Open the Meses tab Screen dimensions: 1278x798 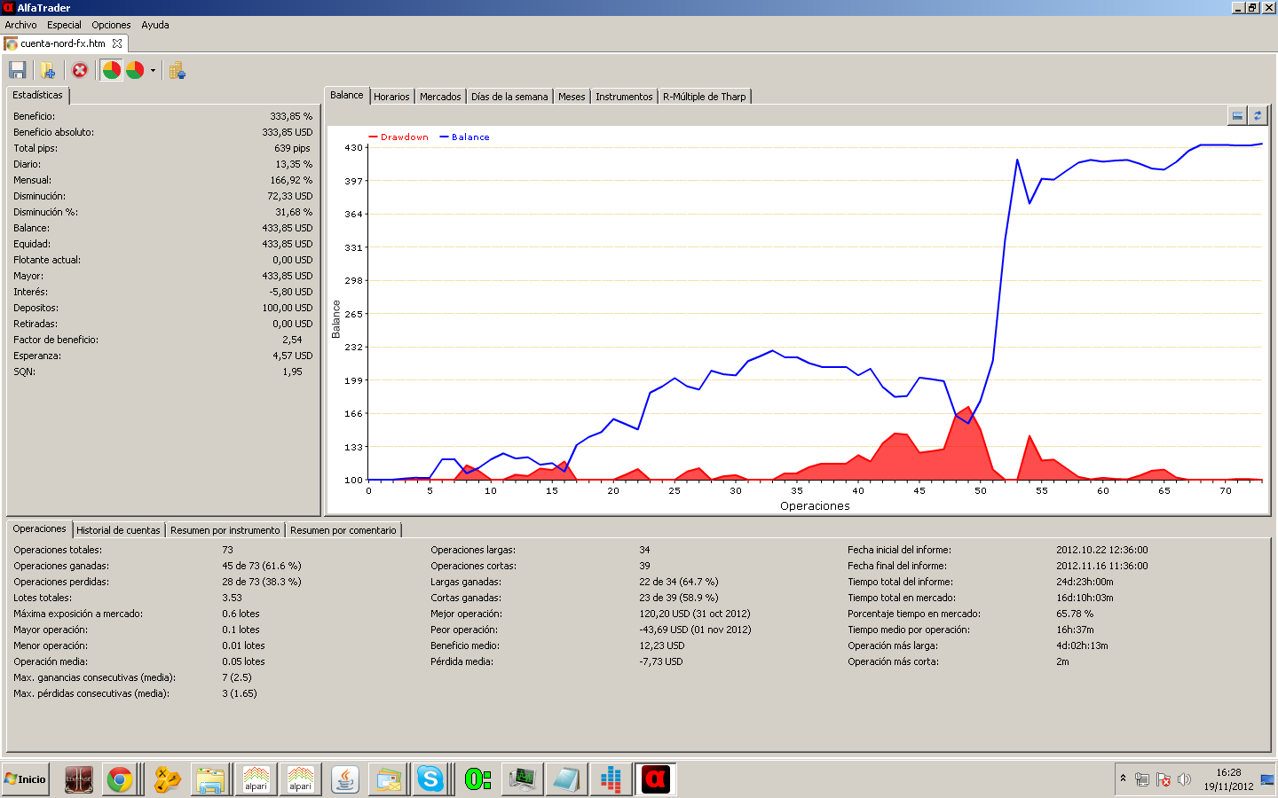[572, 97]
